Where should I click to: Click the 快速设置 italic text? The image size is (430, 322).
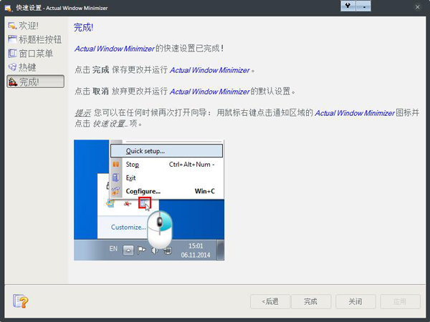click(x=109, y=124)
